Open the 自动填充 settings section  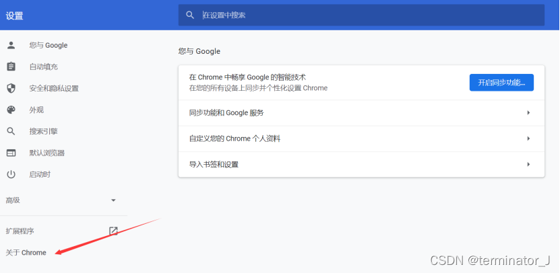[43, 67]
